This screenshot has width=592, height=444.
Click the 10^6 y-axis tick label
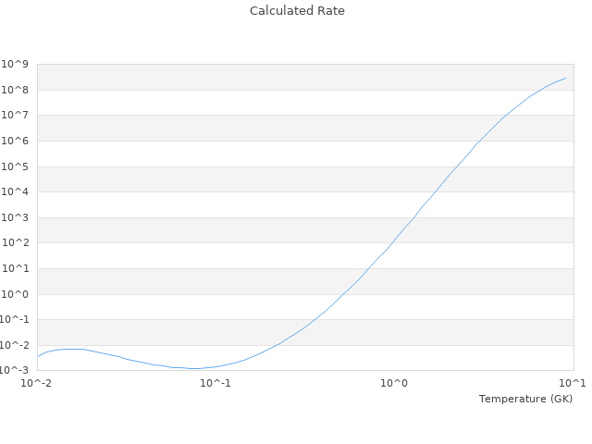[18, 141]
